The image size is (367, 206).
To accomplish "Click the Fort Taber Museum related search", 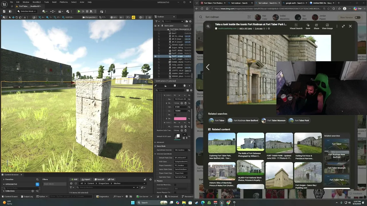I will (273, 120).
